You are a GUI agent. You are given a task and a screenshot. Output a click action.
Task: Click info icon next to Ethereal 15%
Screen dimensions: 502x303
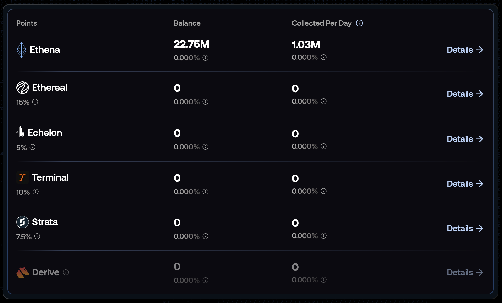(x=35, y=102)
